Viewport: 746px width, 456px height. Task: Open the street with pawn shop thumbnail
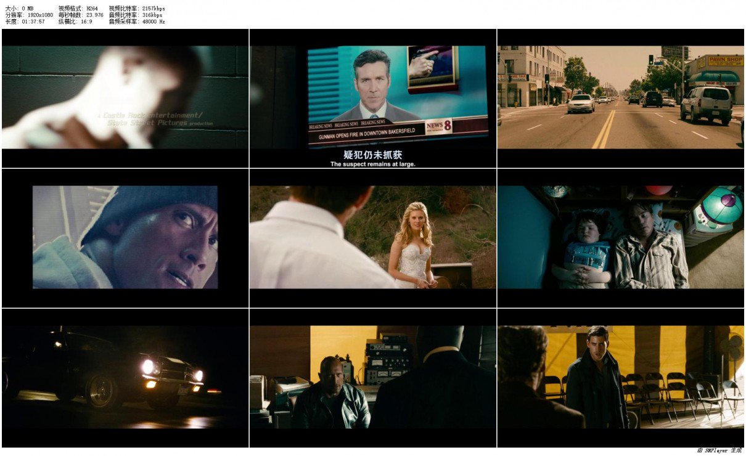621,97
